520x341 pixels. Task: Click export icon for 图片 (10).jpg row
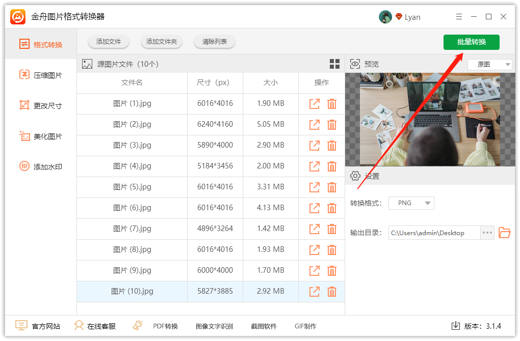[315, 291]
